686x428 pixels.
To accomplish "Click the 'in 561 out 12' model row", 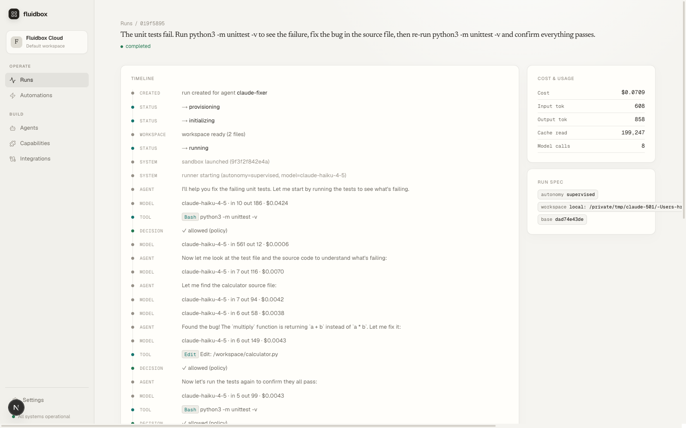I will 235,244.
